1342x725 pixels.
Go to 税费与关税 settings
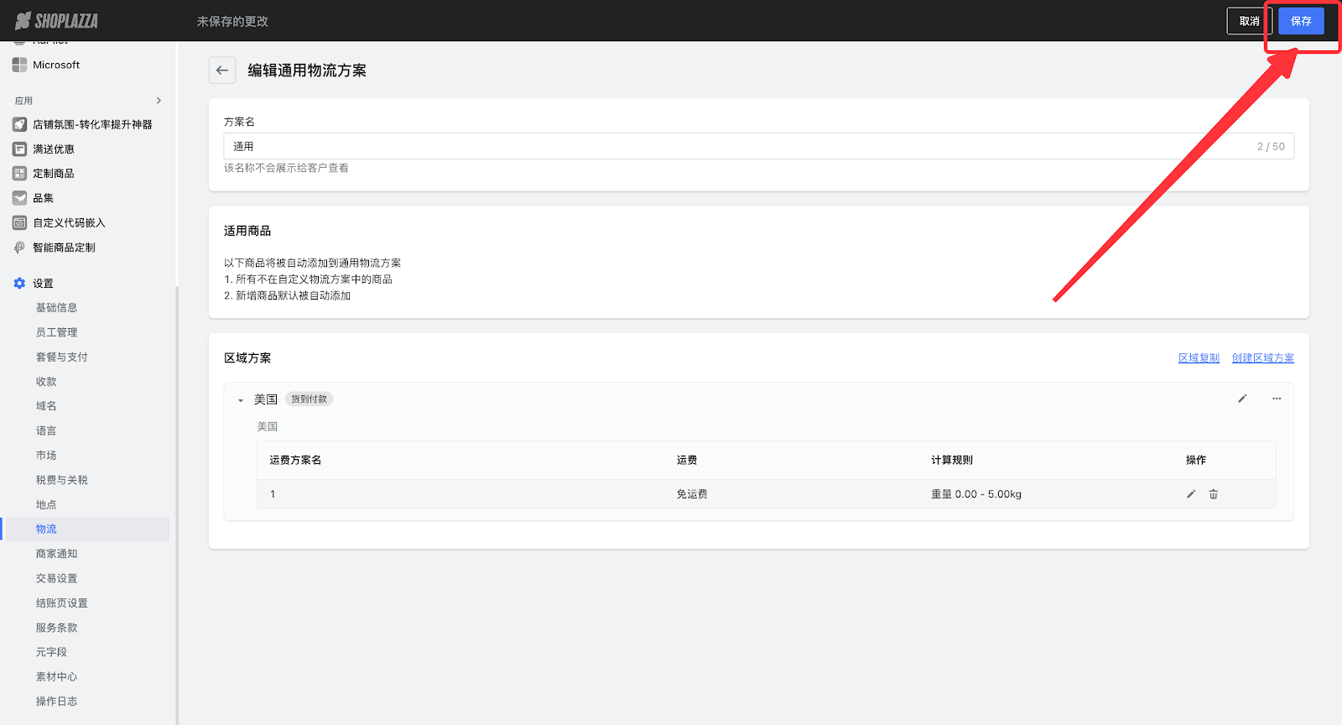[61, 480]
